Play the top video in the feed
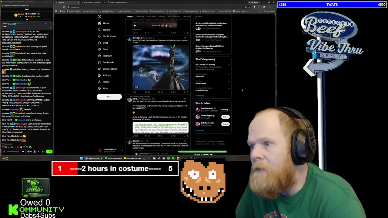 [x=135, y=26]
